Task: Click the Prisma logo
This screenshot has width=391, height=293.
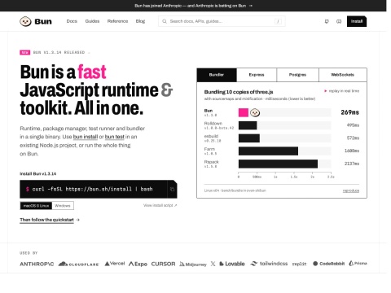Action: [358, 264]
